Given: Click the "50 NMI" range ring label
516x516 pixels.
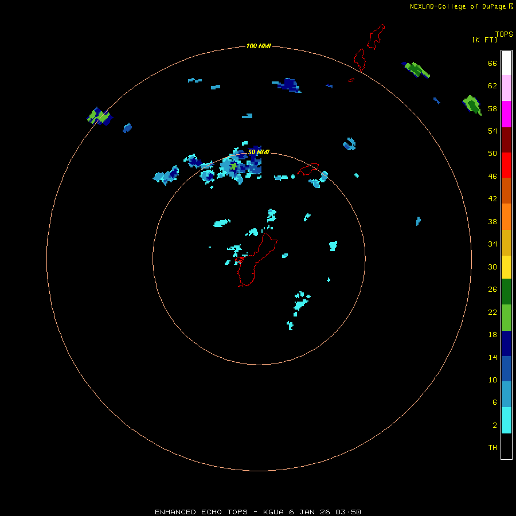Looking at the screenshot, I should point(259,152).
